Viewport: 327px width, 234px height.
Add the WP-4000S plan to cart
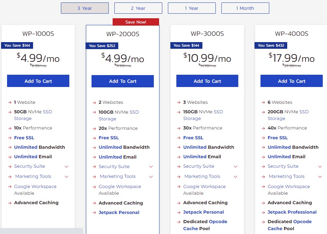[291, 81]
